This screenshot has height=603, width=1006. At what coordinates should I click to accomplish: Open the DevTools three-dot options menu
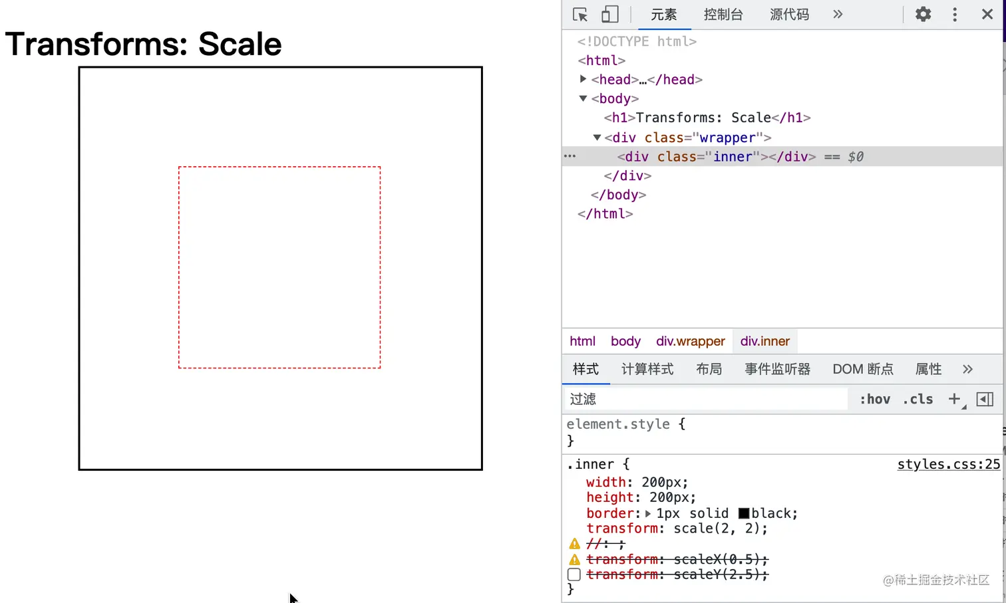coord(955,15)
